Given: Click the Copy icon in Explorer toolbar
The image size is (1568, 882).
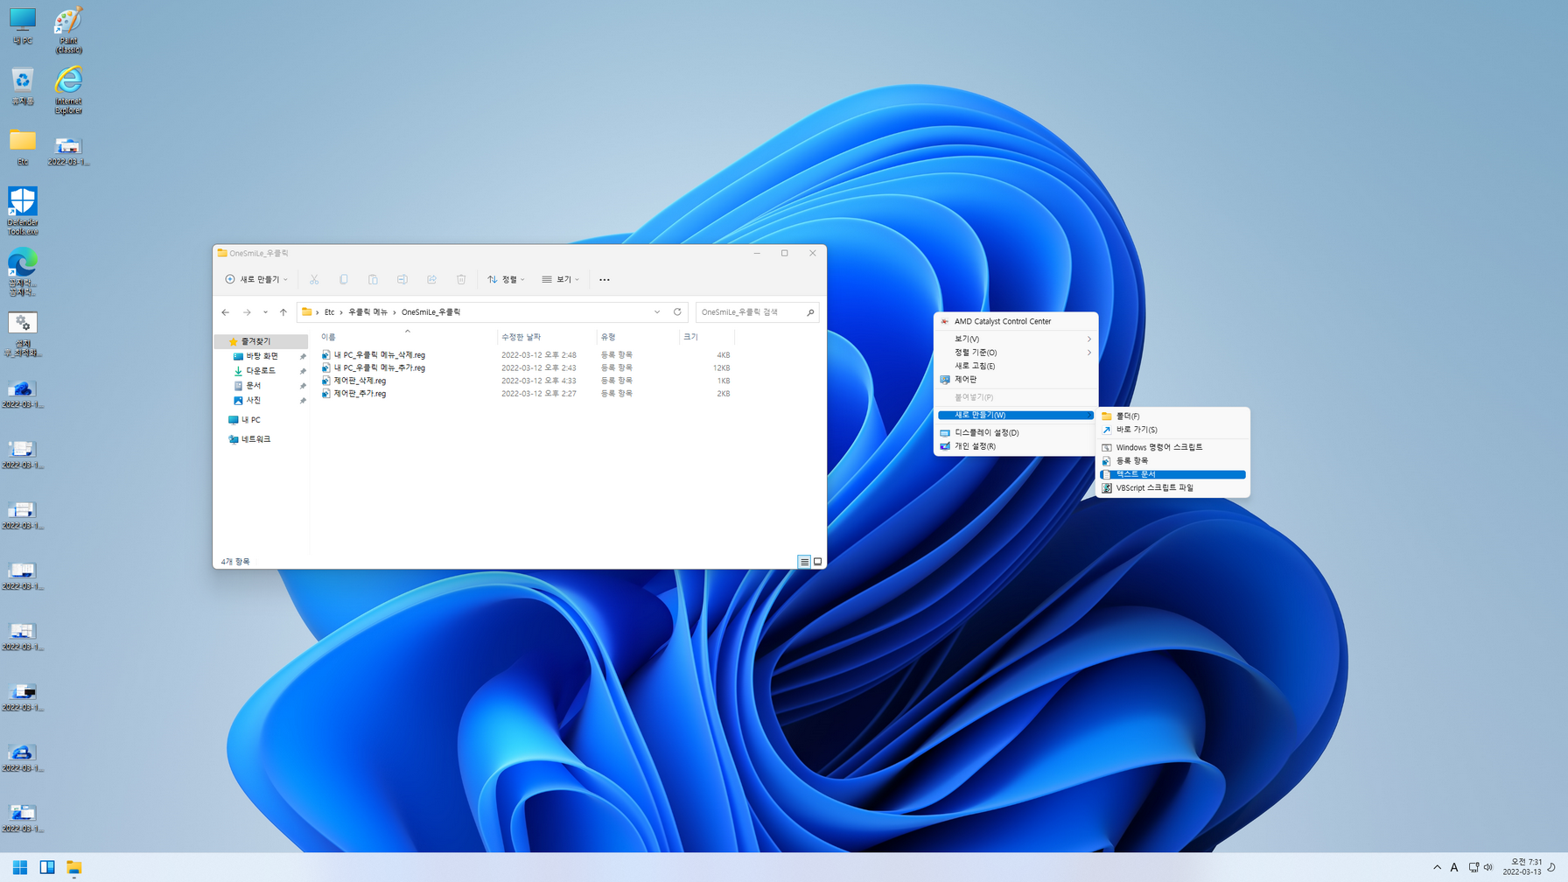Looking at the screenshot, I should 344,279.
